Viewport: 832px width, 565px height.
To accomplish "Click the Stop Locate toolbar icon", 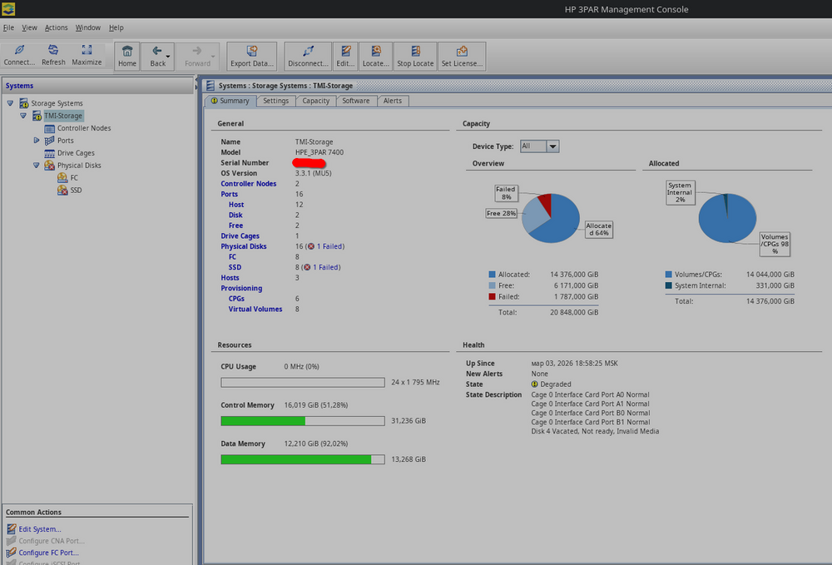I will click(x=415, y=56).
